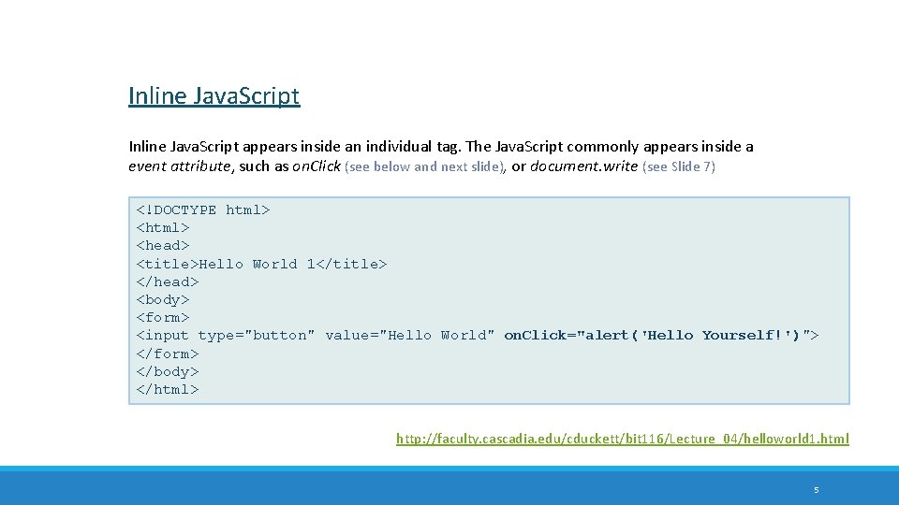Click the '<form>' opening tag line
Screen dimensions: 899x505
click(x=163, y=317)
